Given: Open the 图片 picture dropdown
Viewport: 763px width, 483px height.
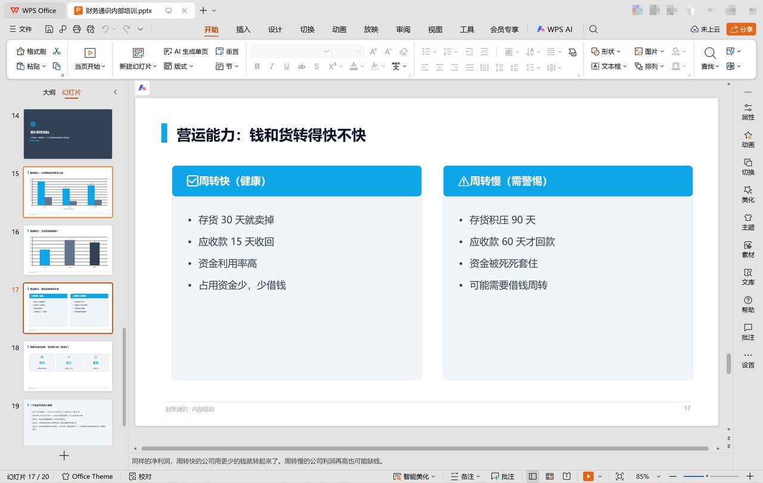Looking at the screenshot, I should coord(662,52).
